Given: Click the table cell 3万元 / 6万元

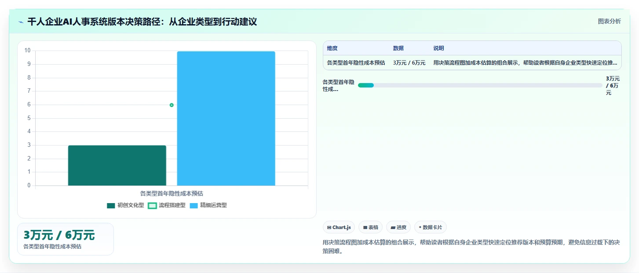Looking at the screenshot, I should click(409, 63).
